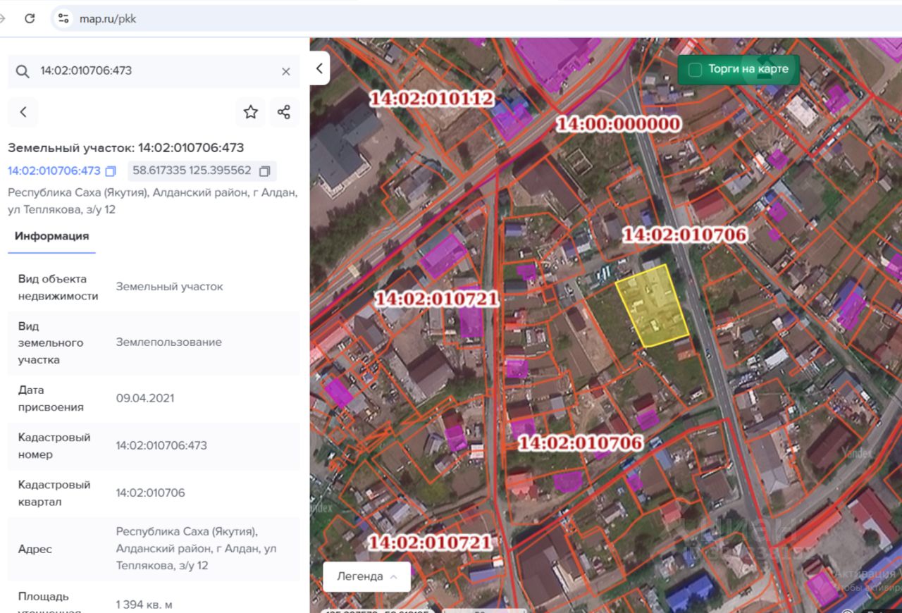Copy coordinates 58.617335 125.395562
The width and height of the screenshot is (902, 613).
point(265,171)
